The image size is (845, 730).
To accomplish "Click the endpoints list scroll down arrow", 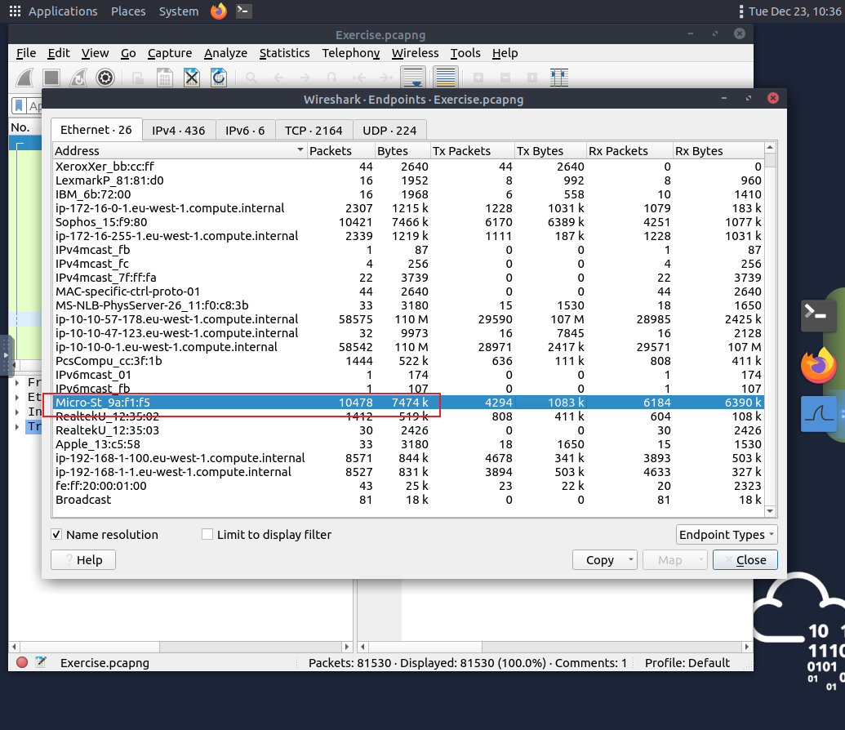I will click(770, 511).
